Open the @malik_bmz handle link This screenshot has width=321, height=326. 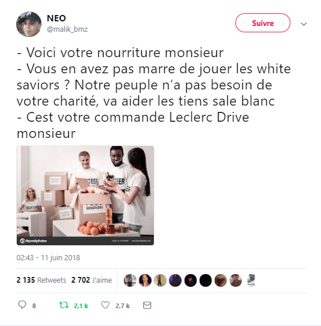click(x=67, y=29)
